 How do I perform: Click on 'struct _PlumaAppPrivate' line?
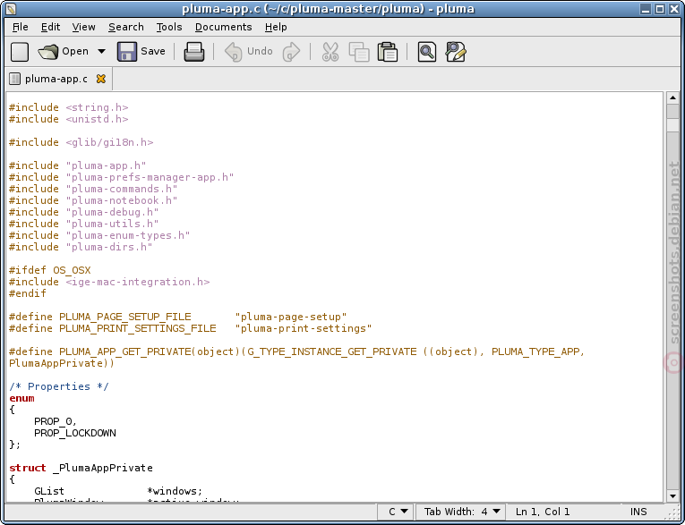(x=81, y=468)
